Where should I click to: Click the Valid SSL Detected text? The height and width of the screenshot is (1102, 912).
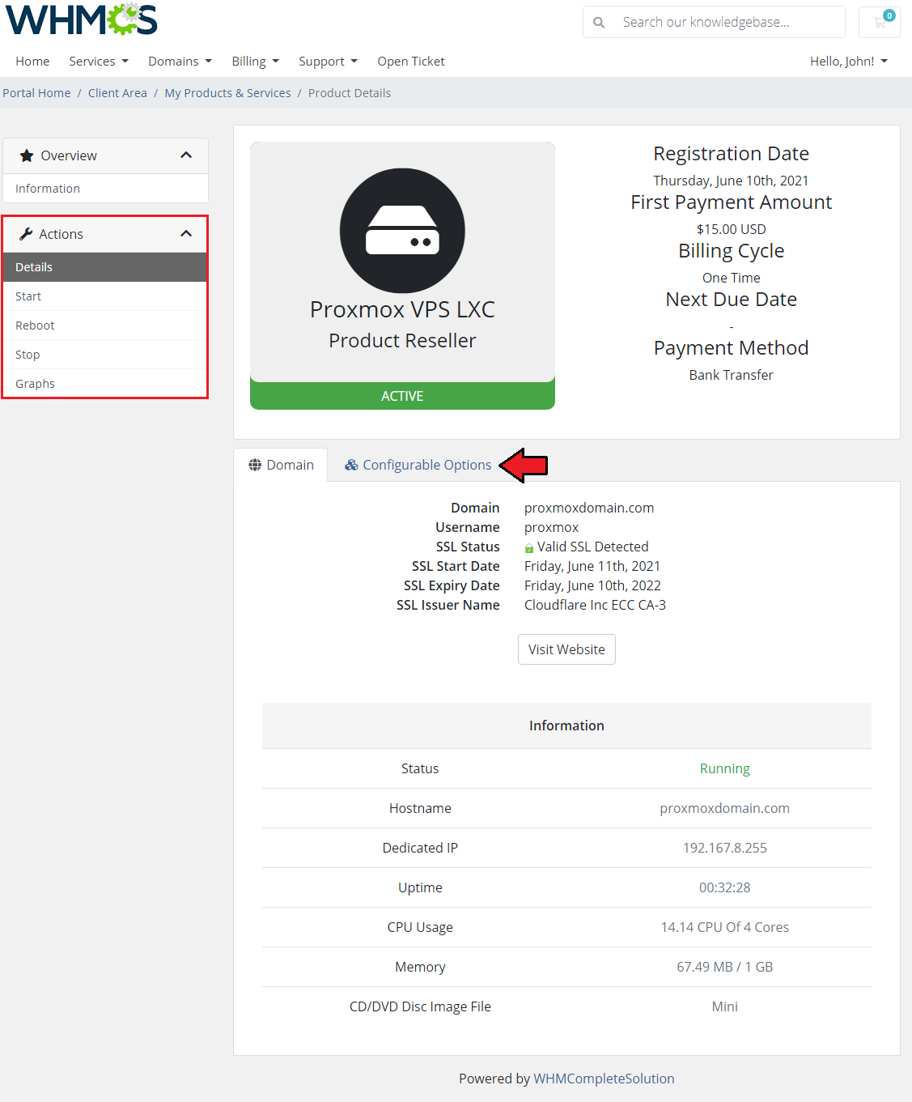(593, 547)
